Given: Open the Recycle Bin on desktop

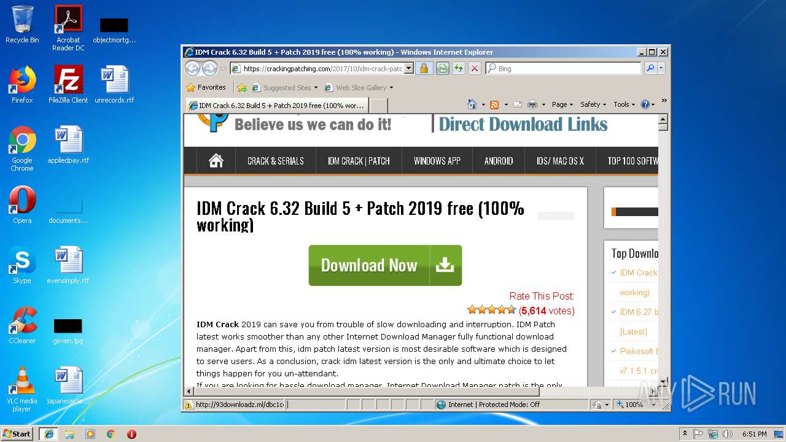Looking at the screenshot, I should pyautogui.click(x=22, y=25).
